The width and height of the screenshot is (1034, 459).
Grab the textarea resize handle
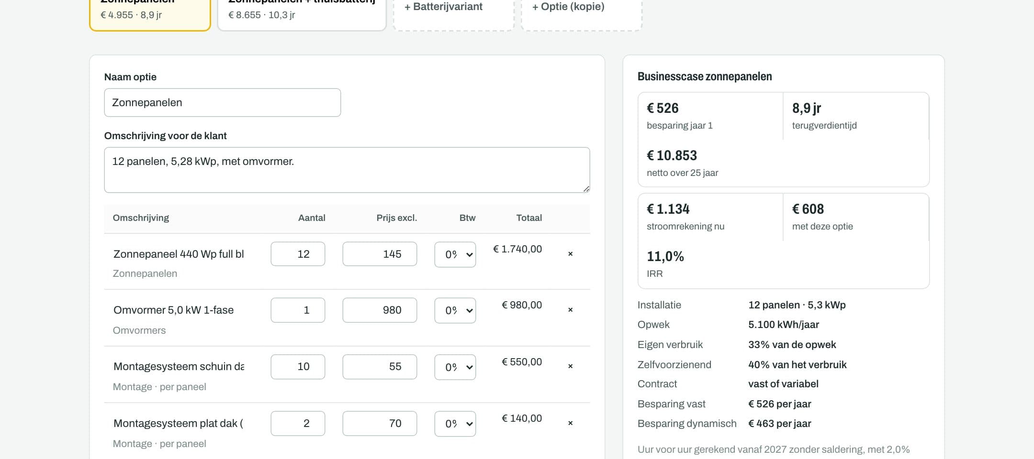(x=586, y=189)
